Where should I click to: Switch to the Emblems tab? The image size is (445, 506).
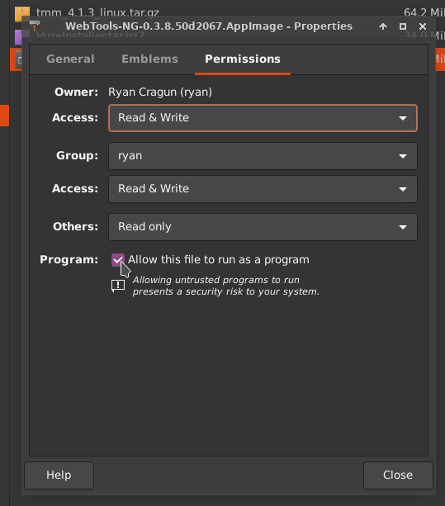click(149, 59)
